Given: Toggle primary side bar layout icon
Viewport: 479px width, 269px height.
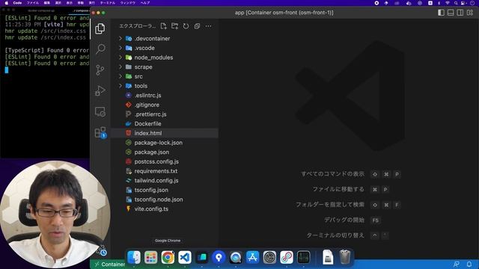Looking at the screenshot, I should point(441,13).
